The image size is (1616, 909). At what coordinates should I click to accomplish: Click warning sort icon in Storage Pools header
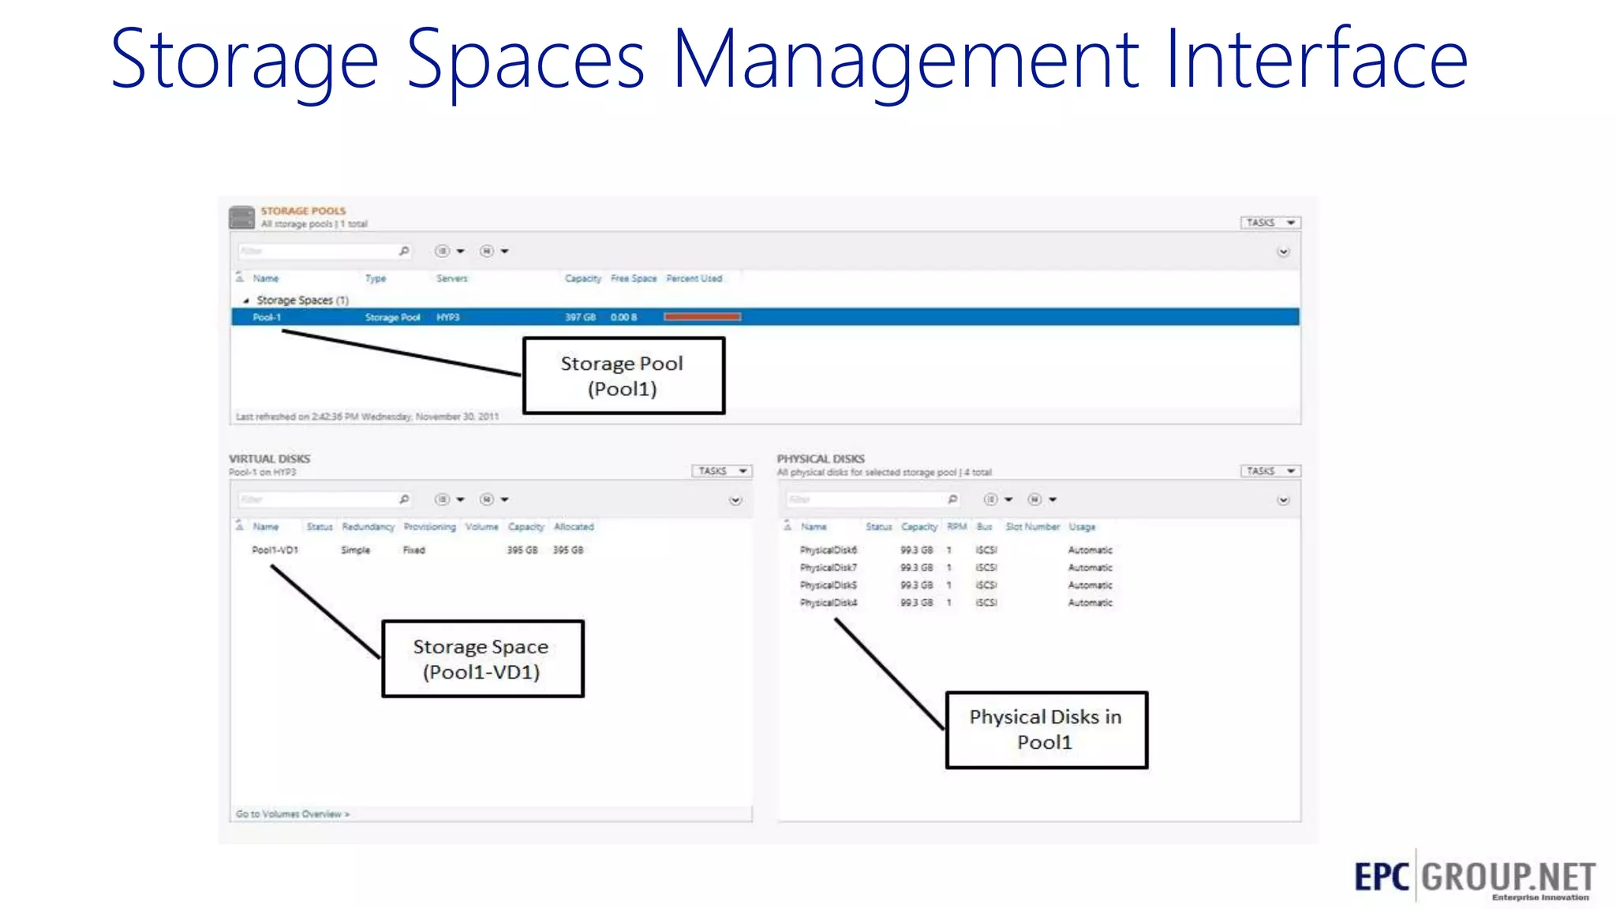[x=239, y=278]
